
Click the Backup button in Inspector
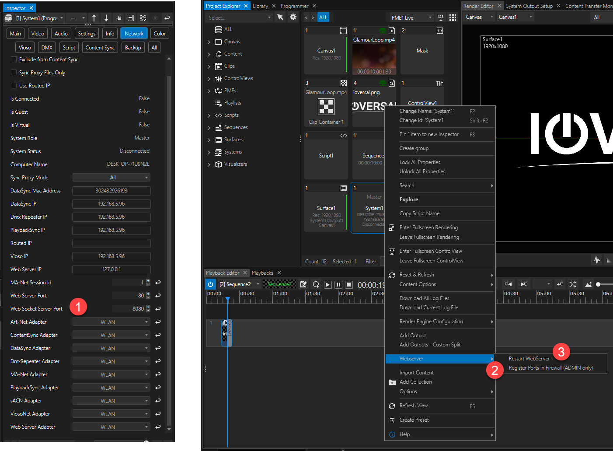pos(133,48)
